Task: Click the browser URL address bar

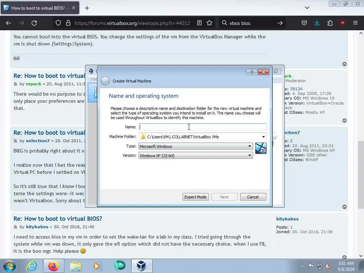Action: tap(132, 23)
